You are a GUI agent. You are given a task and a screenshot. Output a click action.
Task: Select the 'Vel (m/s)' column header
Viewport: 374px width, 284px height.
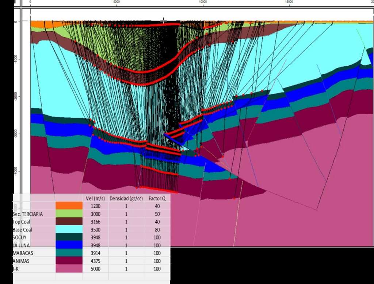95,198
